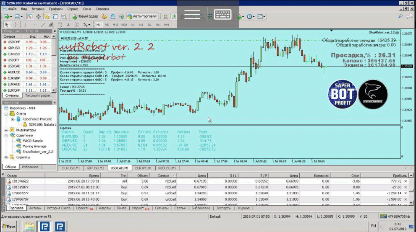Click the New Order (Новый ордер) button
Screen dimensions: 416x232
click(85, 17)
